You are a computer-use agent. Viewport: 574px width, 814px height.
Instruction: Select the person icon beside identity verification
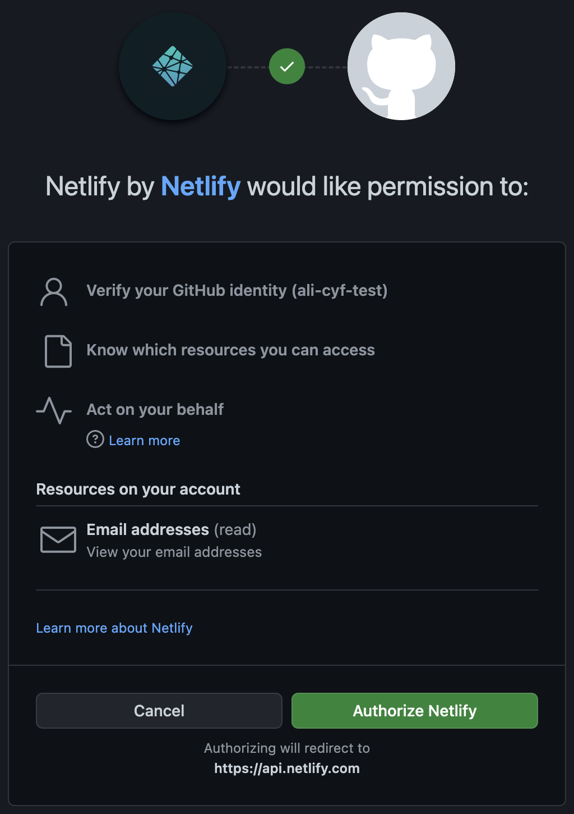coord(54,291)
